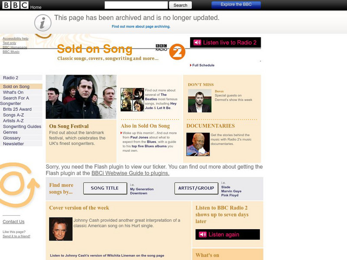Image resolution: width=347 pixels, height=260 pixels.
Task: Select Songs A-Z in sidebar
Action: (x=13, y=115)
